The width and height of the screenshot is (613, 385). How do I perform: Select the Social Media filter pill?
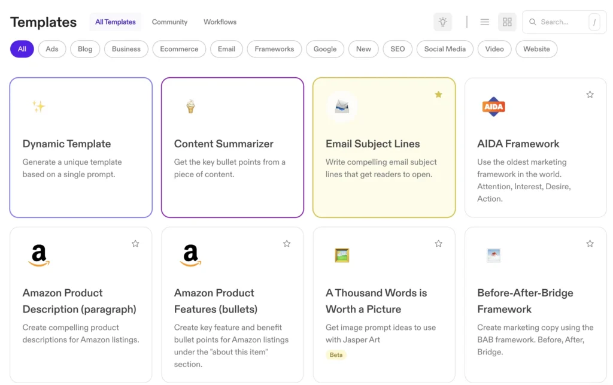tap(445, 48)
